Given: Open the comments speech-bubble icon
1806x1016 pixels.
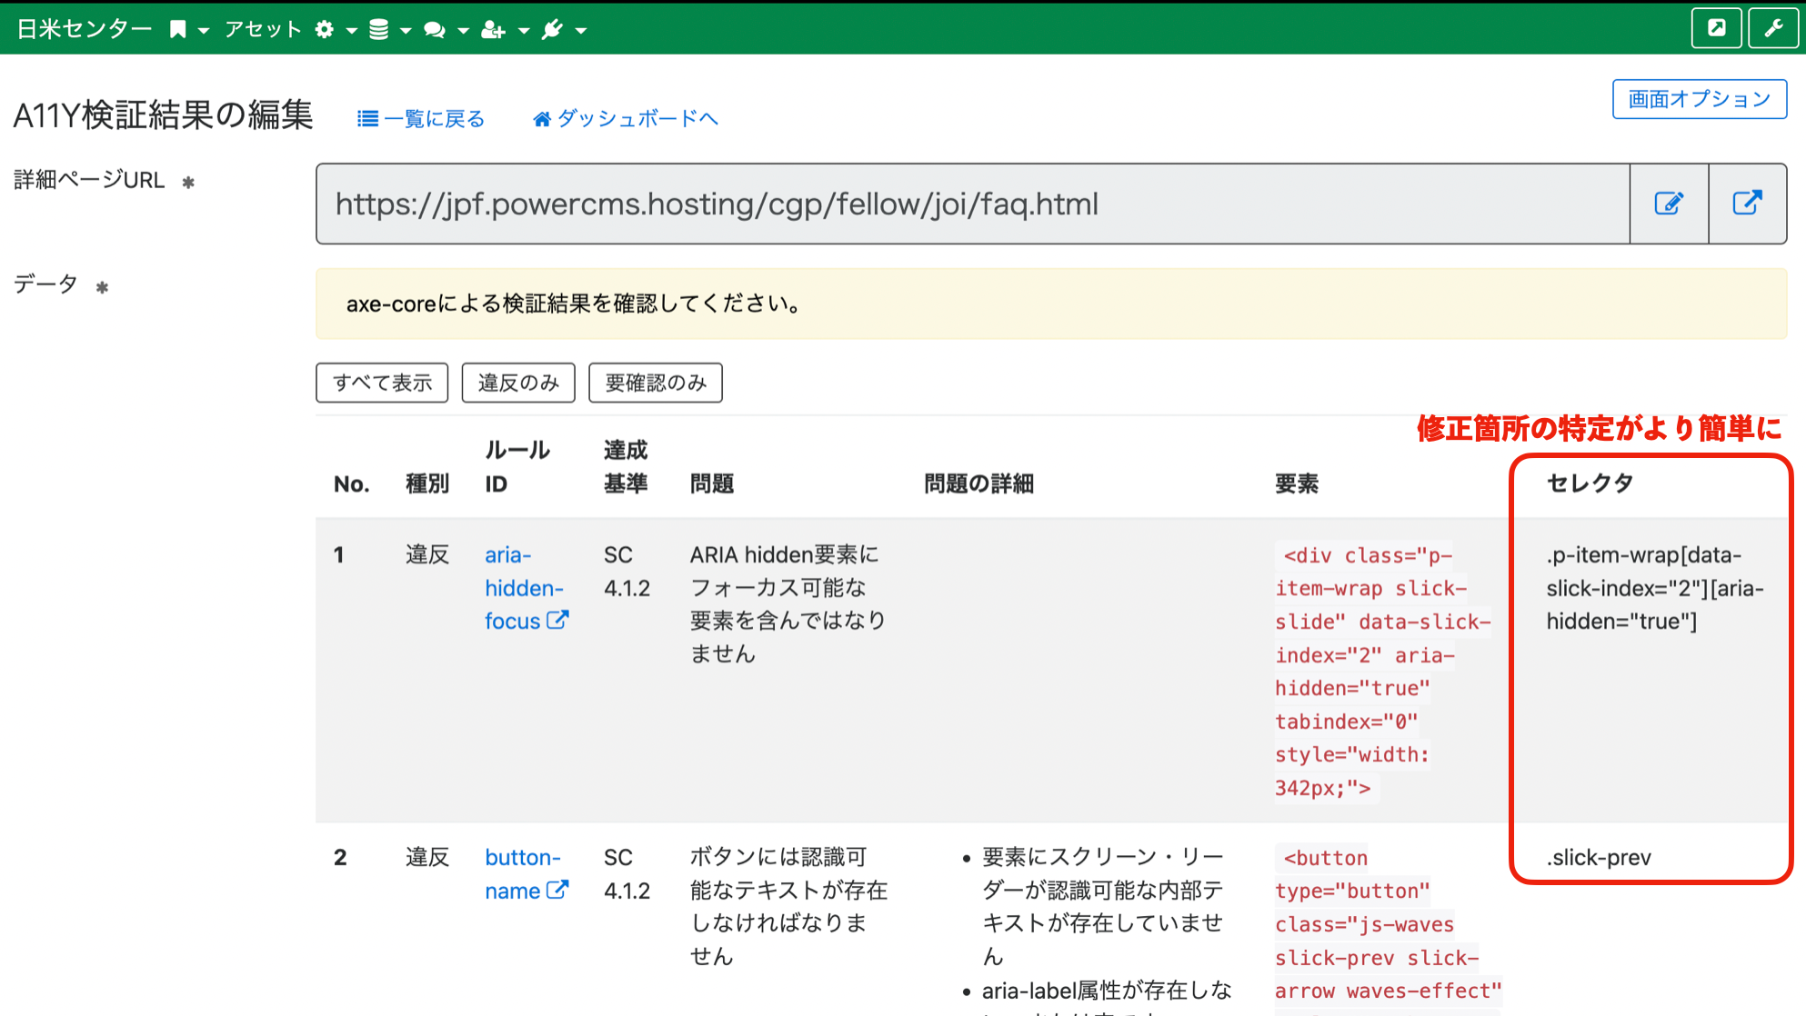Looking at the screenshot, I should pos(434,28).
